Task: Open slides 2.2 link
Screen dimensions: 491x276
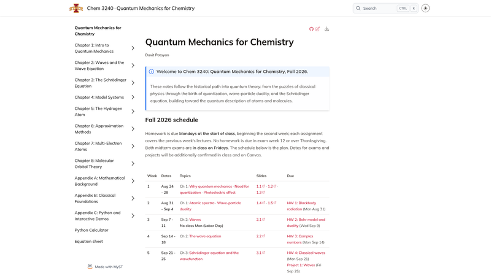Action: click(x=260, y=236)
